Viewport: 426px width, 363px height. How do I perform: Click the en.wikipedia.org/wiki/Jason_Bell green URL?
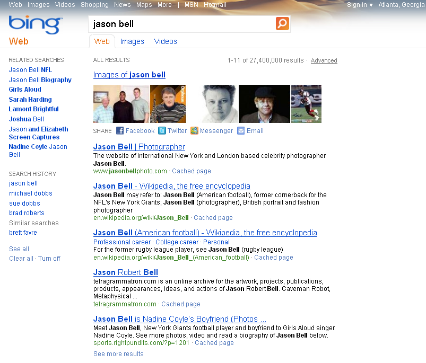click(x=141, y=218)
